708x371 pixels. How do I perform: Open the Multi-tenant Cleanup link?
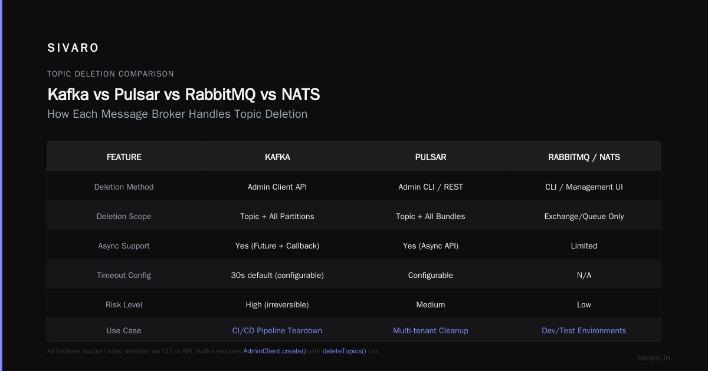pos(431,330)
